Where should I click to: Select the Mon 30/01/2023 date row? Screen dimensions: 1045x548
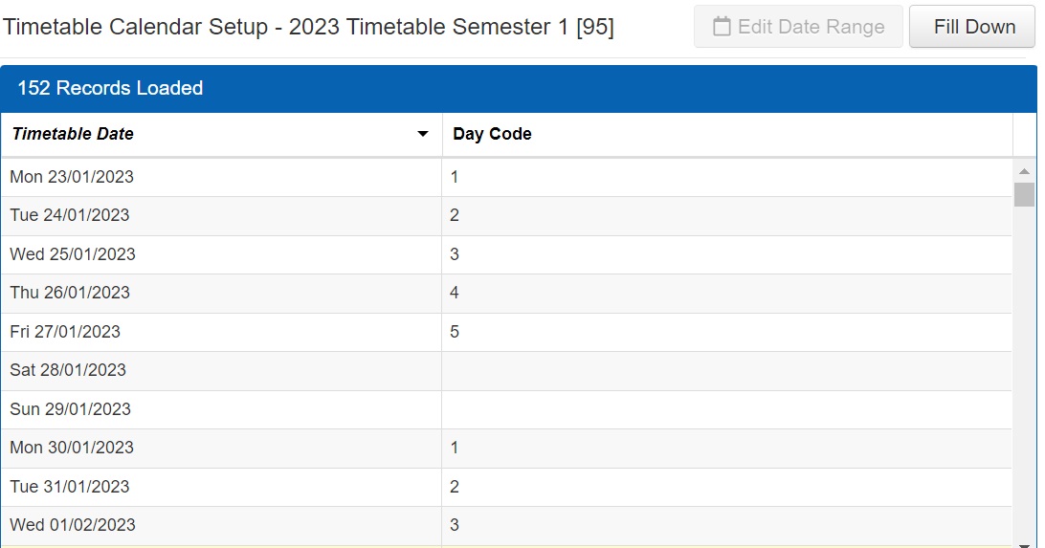(x=72, y=448)
